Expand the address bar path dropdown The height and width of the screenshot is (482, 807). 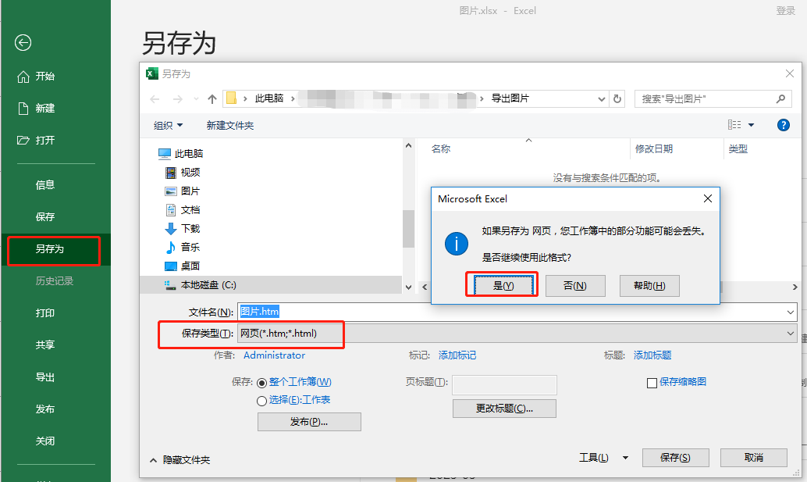point(601,99)
